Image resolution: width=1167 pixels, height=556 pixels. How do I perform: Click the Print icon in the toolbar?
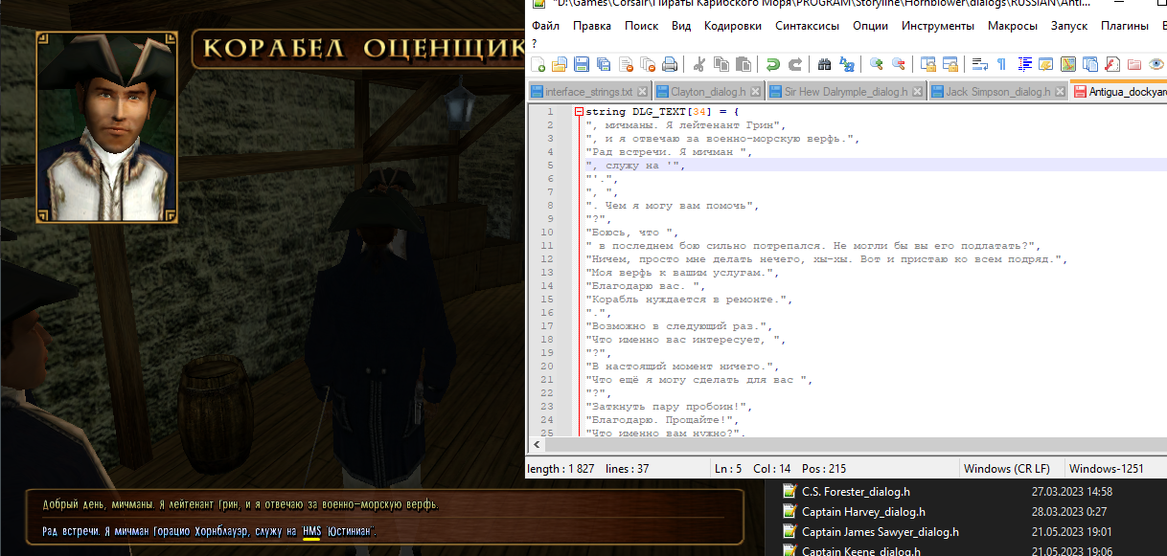tap(670, 65)
